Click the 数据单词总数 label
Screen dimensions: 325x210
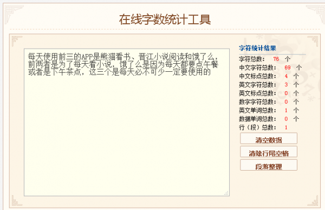coord(257,119)
